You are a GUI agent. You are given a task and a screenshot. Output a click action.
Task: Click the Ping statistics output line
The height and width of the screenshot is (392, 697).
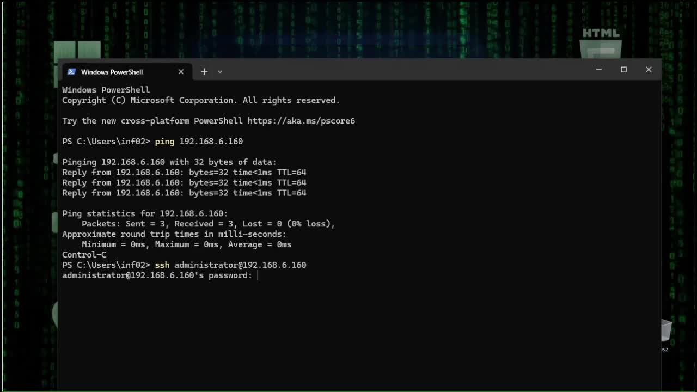click(145, 213)
